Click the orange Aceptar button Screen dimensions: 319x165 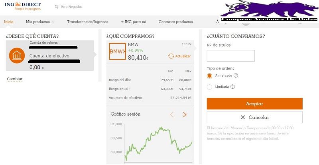(254, 104)
